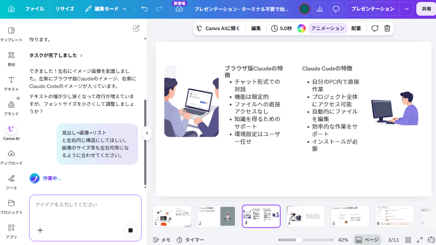
Task: Click the 自動的にファイルを編集 bullet
Action: tap(335, 115)
